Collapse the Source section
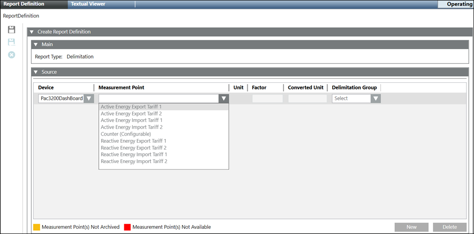474x234 pixels. click(x=36, y=72)
